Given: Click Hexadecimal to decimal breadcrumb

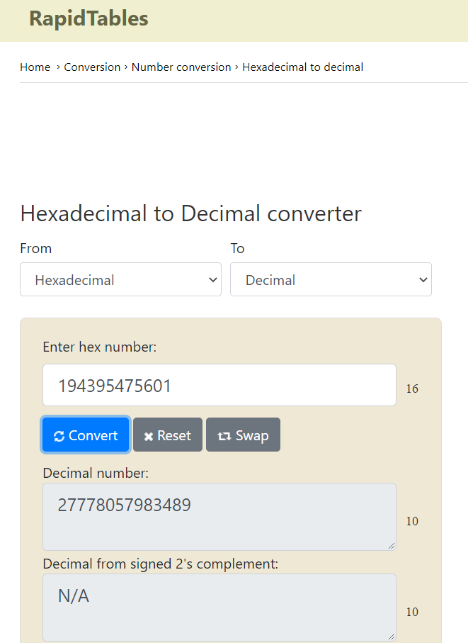Looking at the screenshot, I should 302,67.
